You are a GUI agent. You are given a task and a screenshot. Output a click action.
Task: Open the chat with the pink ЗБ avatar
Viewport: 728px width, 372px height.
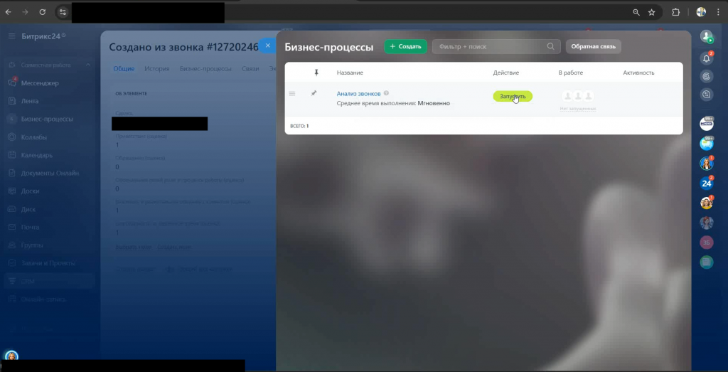tap(706, 243)
